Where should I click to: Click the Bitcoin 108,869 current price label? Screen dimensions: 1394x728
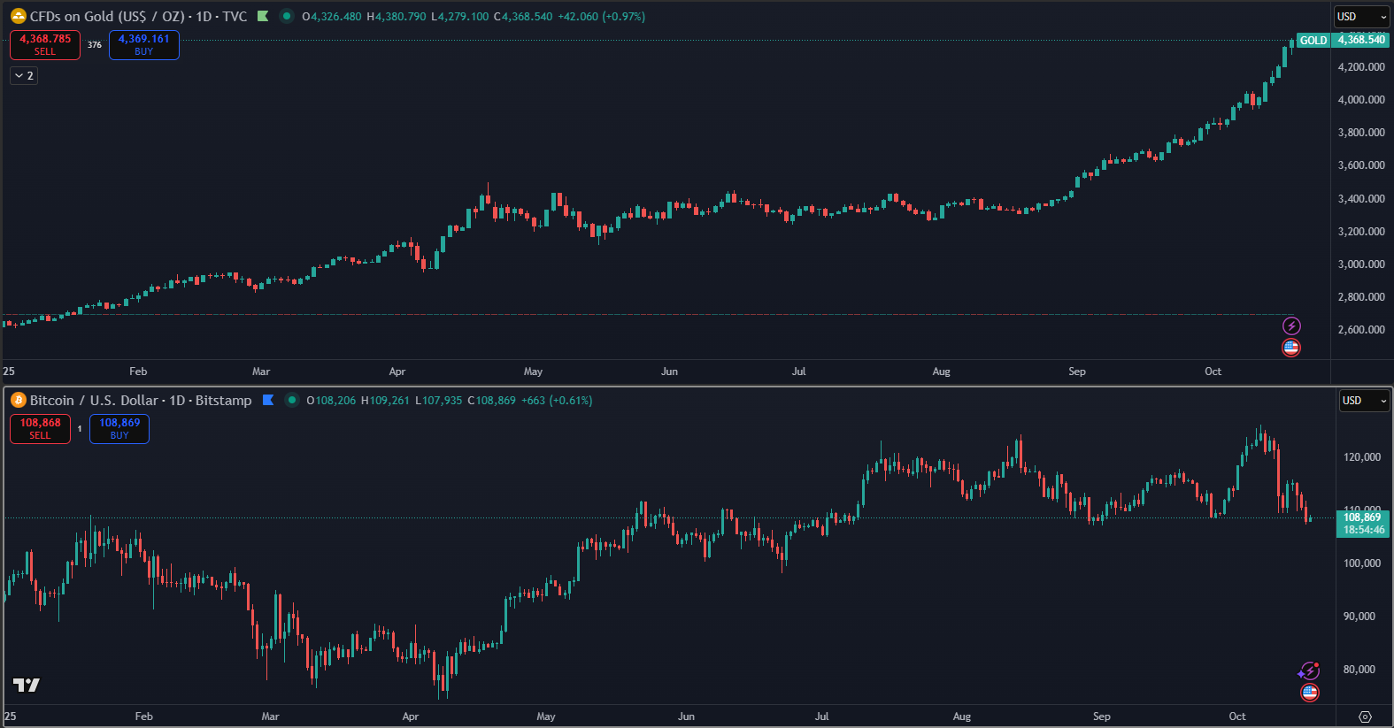[x=1361, y=524]
